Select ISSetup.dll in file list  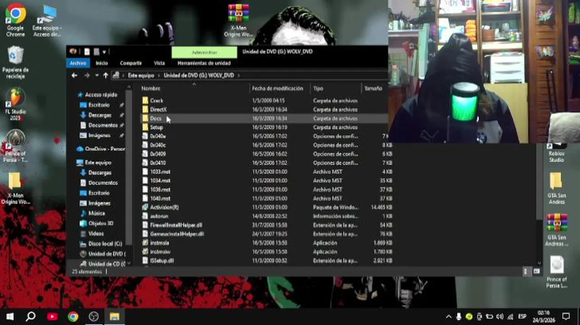tap(162, 261)
